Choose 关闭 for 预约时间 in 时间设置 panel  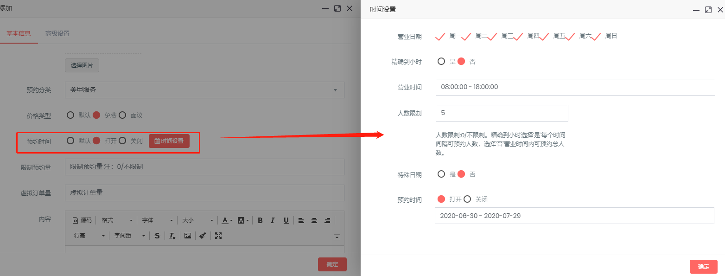click(467, 199)
